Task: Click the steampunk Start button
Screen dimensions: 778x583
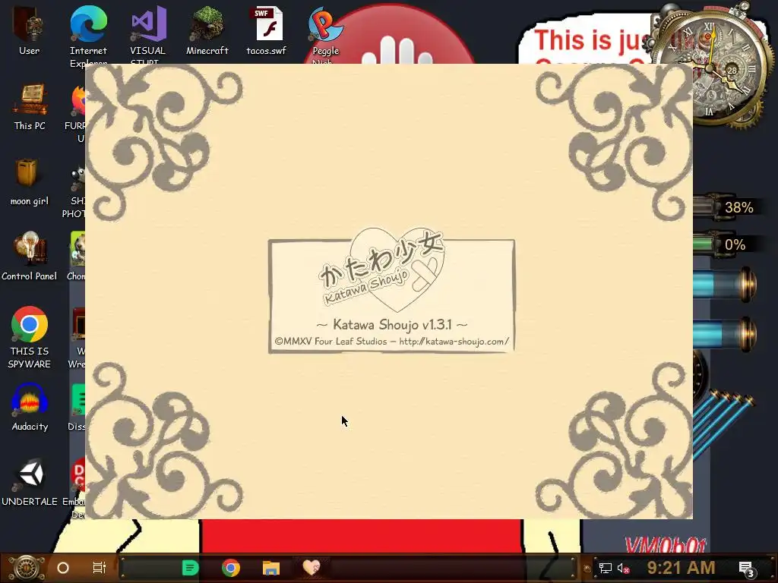Action: pyautogui.click(x=26, y=568)
